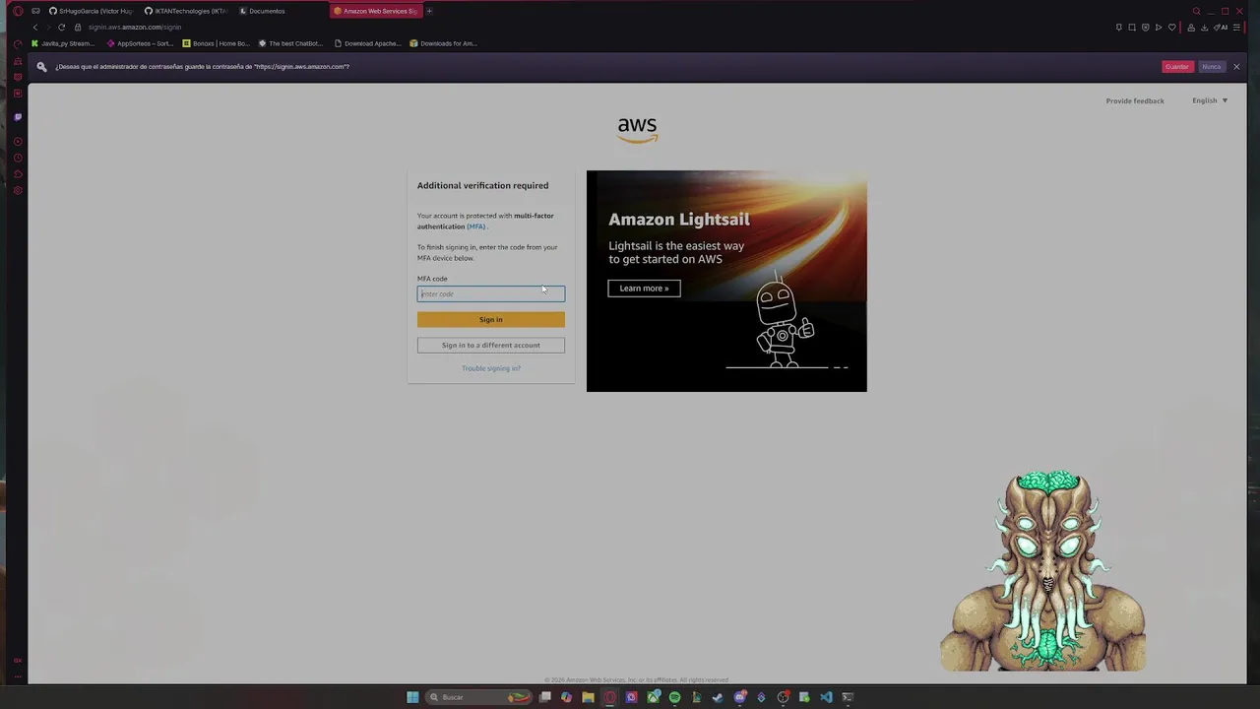Open the Twitch sidebar icon
1260x709 pixels.
coord(18,117)
